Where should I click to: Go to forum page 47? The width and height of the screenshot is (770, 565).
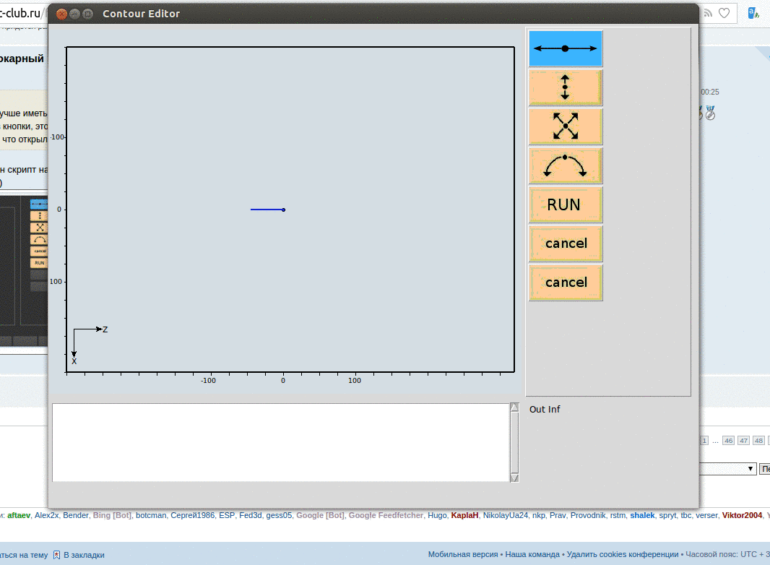pos(743,441)
